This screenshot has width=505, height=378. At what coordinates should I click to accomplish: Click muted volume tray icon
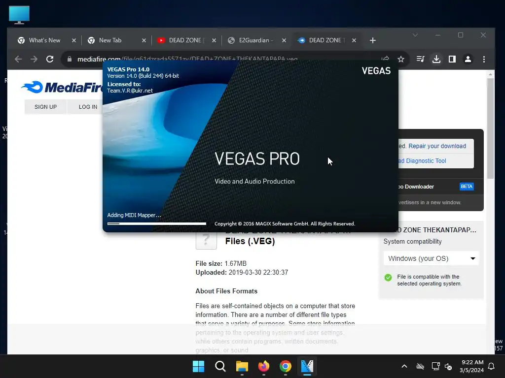point(448,366)
